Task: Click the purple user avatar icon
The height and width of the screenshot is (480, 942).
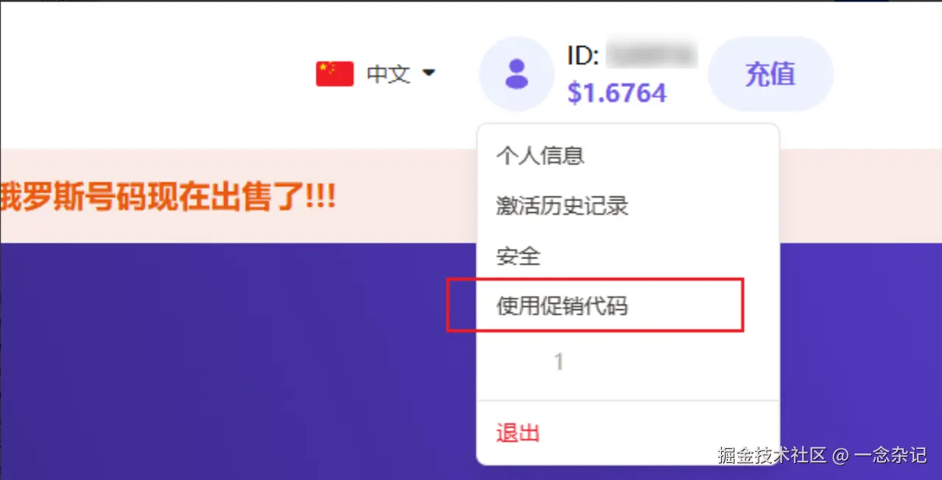Action: (517, 74)
